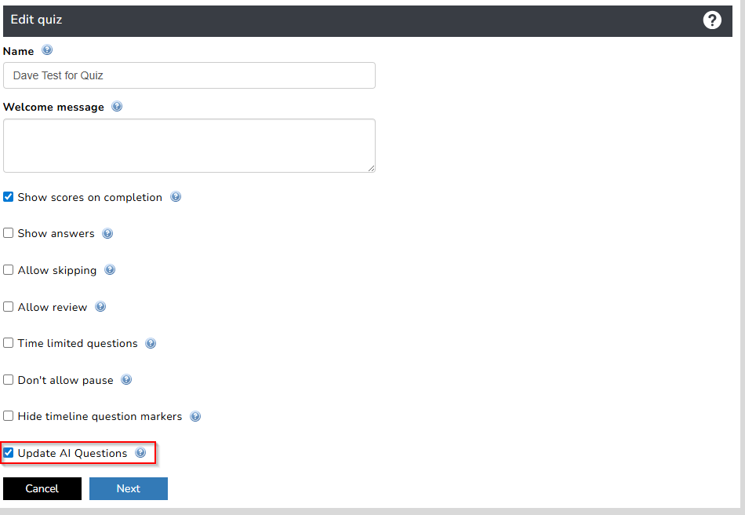This screenshot has height=515, width=745.
Task: Enable the Allow review checkbox
Action: coord(8,306)
